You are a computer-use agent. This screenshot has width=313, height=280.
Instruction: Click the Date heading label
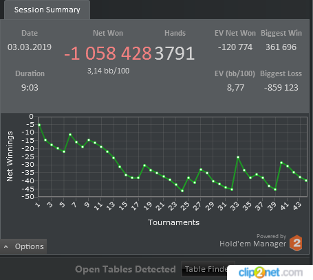pyautogui.click(x=30, y=33)
